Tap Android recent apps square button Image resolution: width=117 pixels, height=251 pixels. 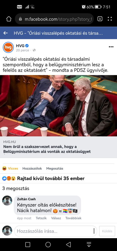(x=28, y=244)
